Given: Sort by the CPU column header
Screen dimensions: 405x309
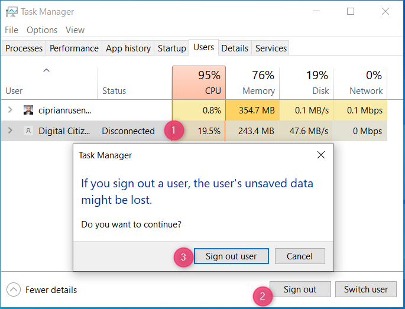Looking at the screenshot, I should click(199, 83).
